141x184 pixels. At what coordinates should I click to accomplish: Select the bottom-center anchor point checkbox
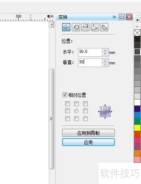pyautogui.click(x=76, y=118)
